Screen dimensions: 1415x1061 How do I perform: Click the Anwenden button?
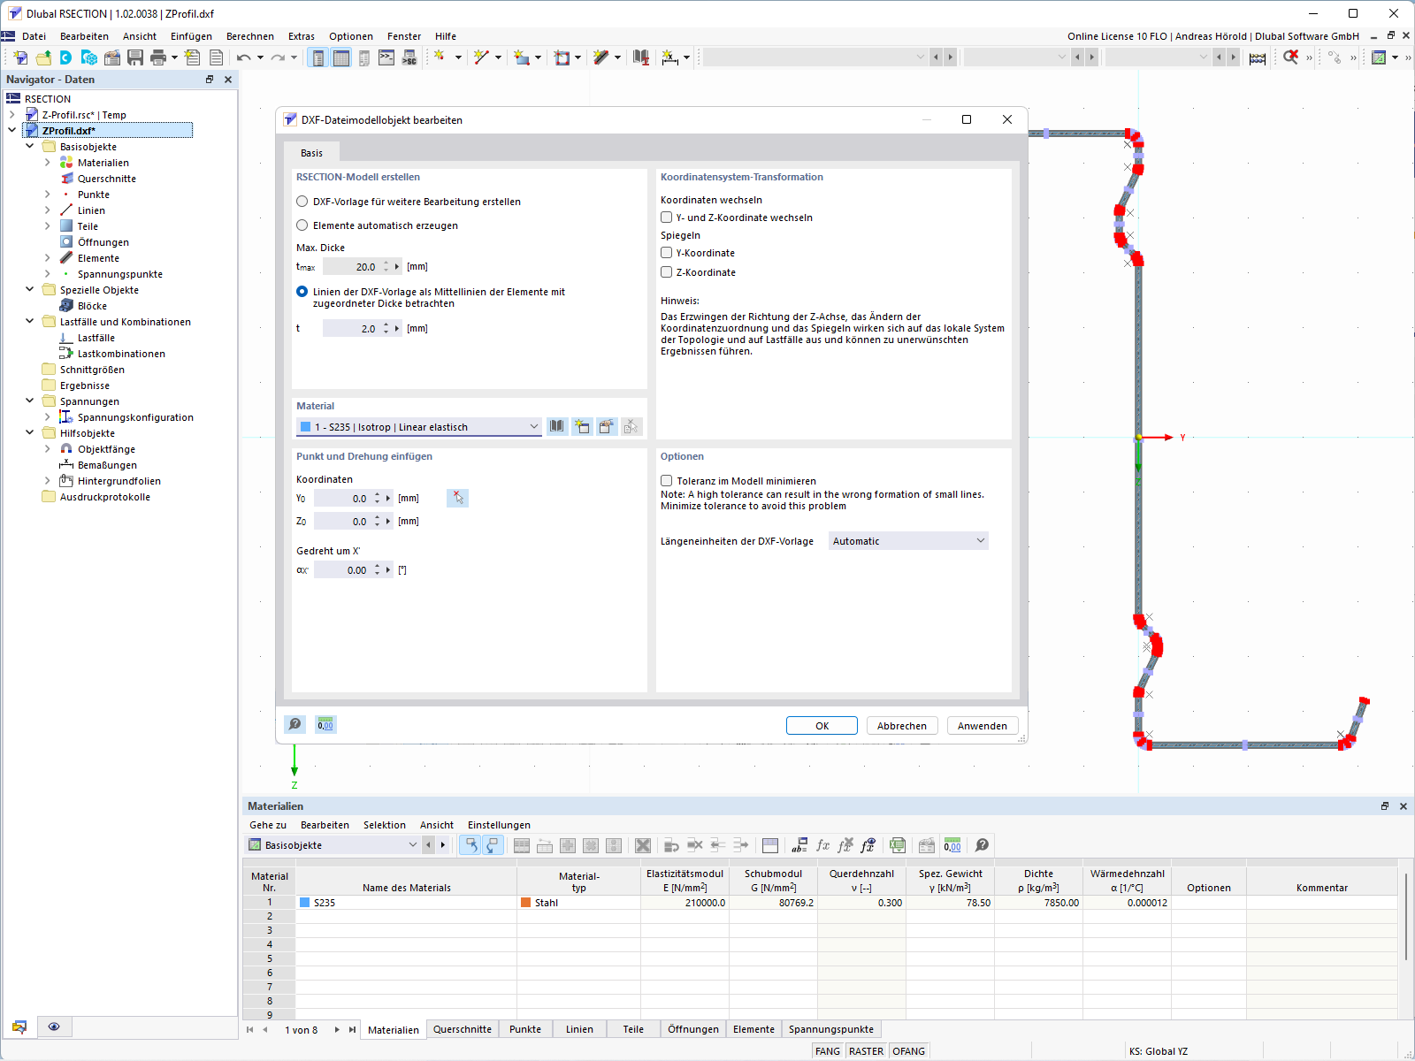983,726
